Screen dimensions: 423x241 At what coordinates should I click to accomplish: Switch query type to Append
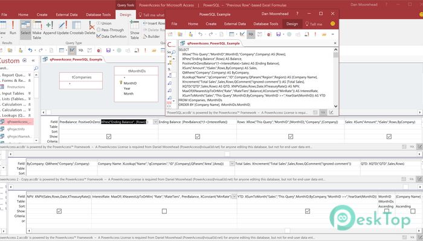point(50,28)
